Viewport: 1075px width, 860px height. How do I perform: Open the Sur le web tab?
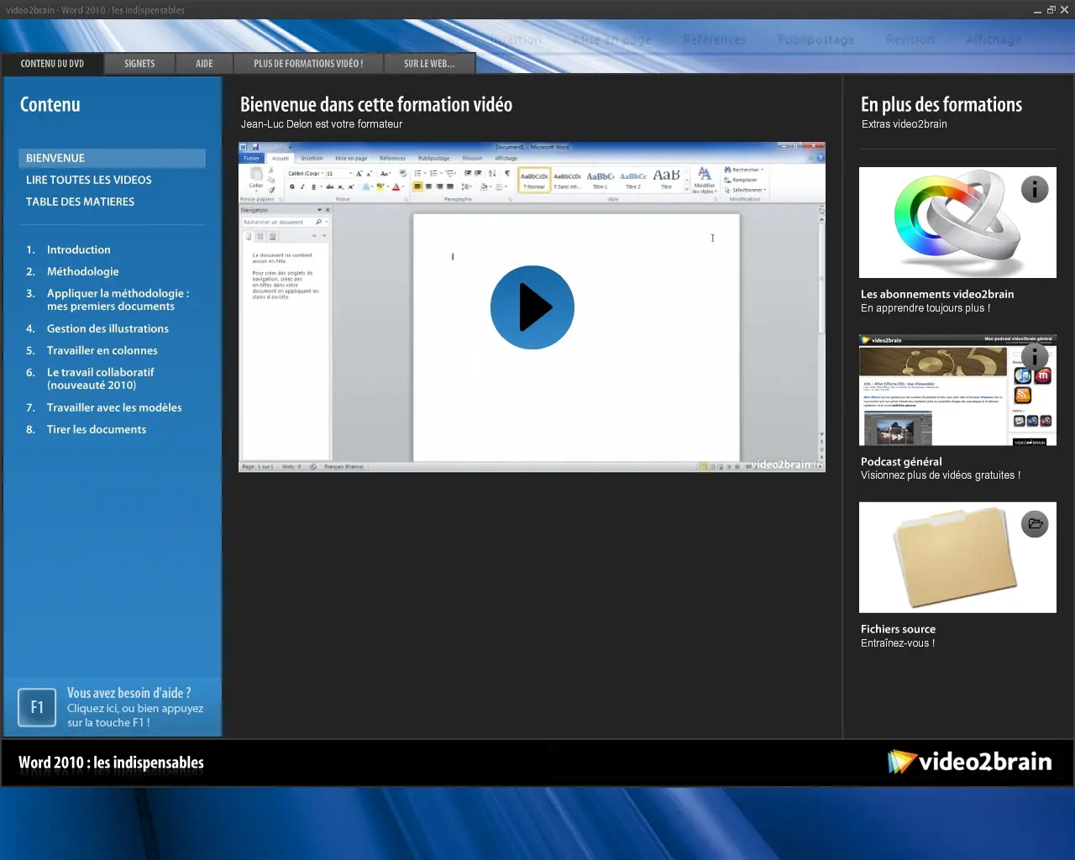(x=429, y=64)
